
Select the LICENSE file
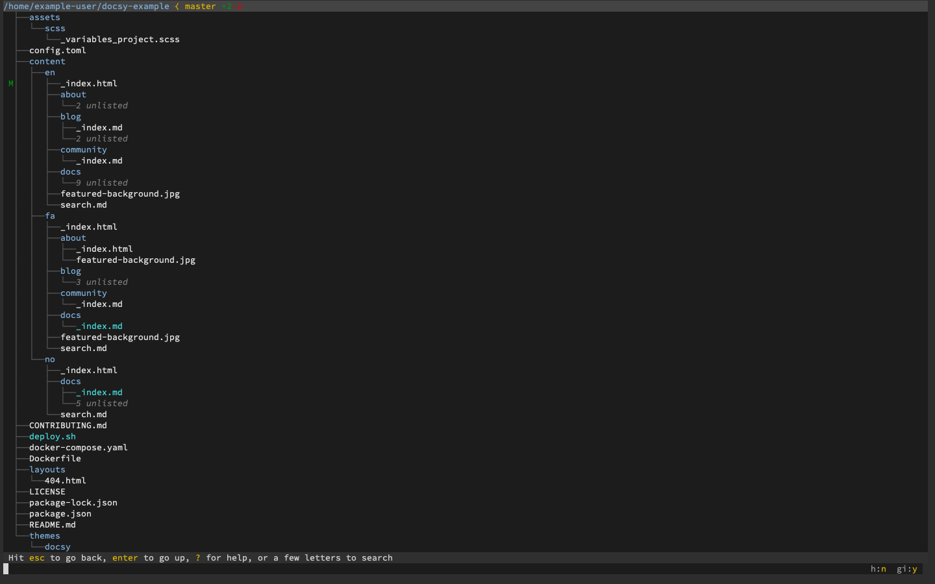click(x=47, y=492)
